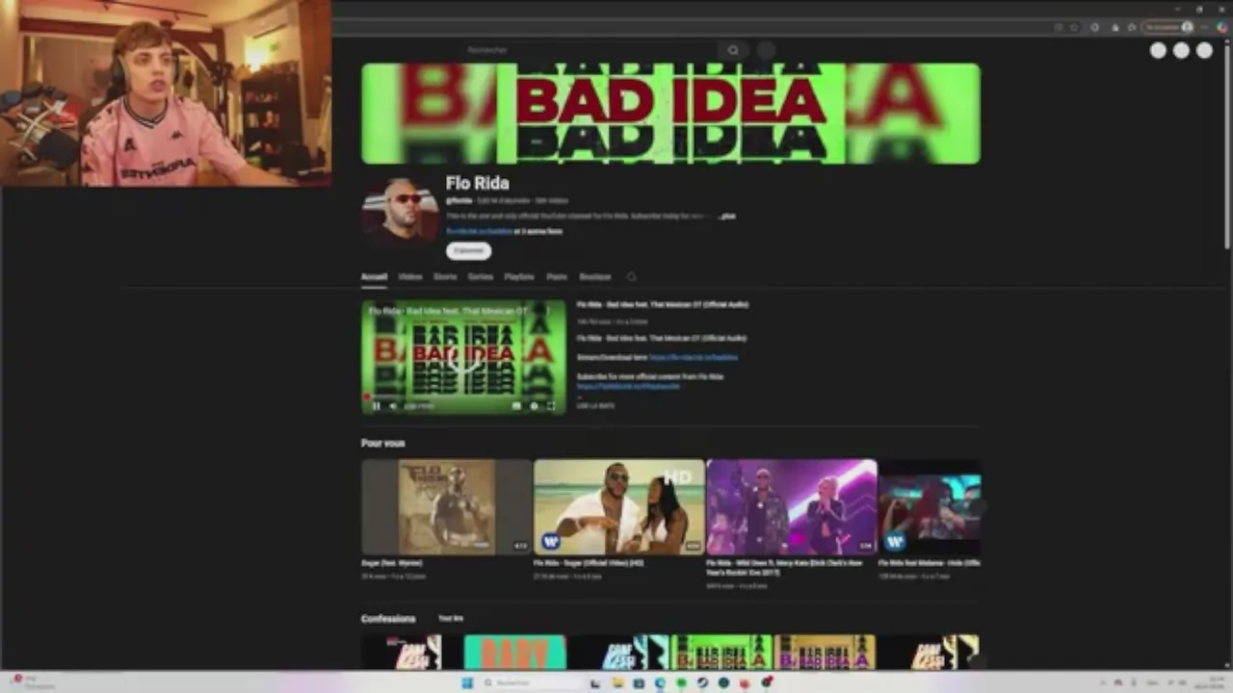The width and height of the screenshot is (1233, 693).
Task: Mute the featured video volume icon
Action: [x=393, y=406]
